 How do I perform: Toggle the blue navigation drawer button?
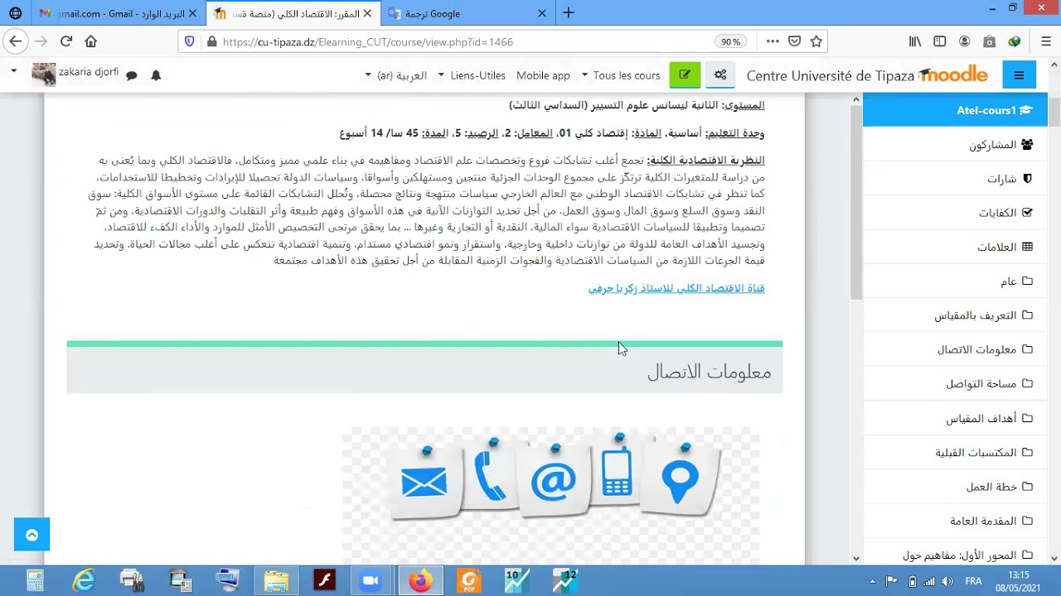[x=1019, y=75]
